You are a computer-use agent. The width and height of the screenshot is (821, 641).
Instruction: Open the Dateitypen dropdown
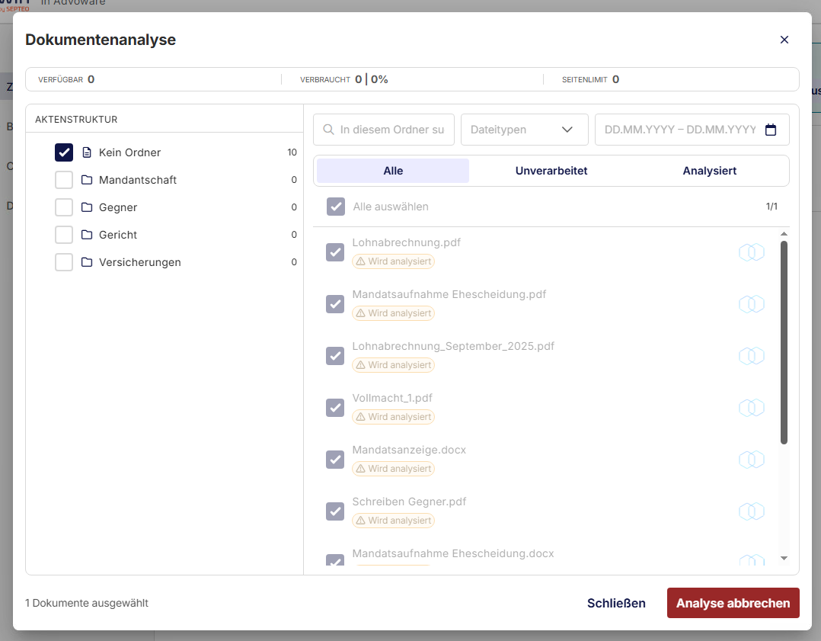pyautogui.click(x=524, y=130)
